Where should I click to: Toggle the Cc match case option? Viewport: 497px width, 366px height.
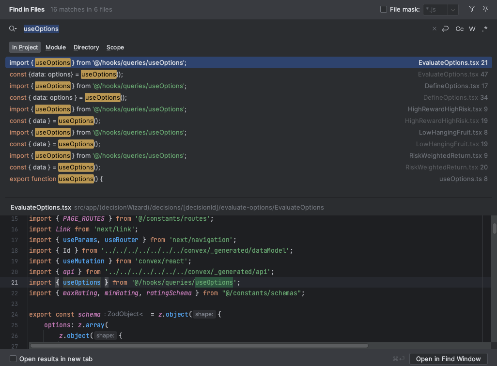[x=459, y=29]
